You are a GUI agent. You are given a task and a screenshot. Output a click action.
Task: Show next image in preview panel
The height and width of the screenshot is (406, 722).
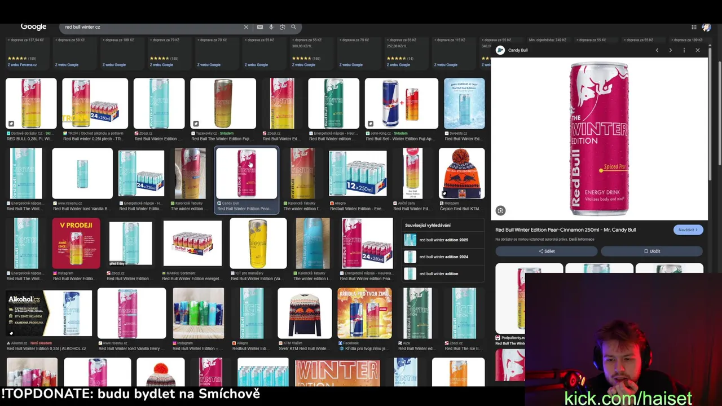[670, 50]
